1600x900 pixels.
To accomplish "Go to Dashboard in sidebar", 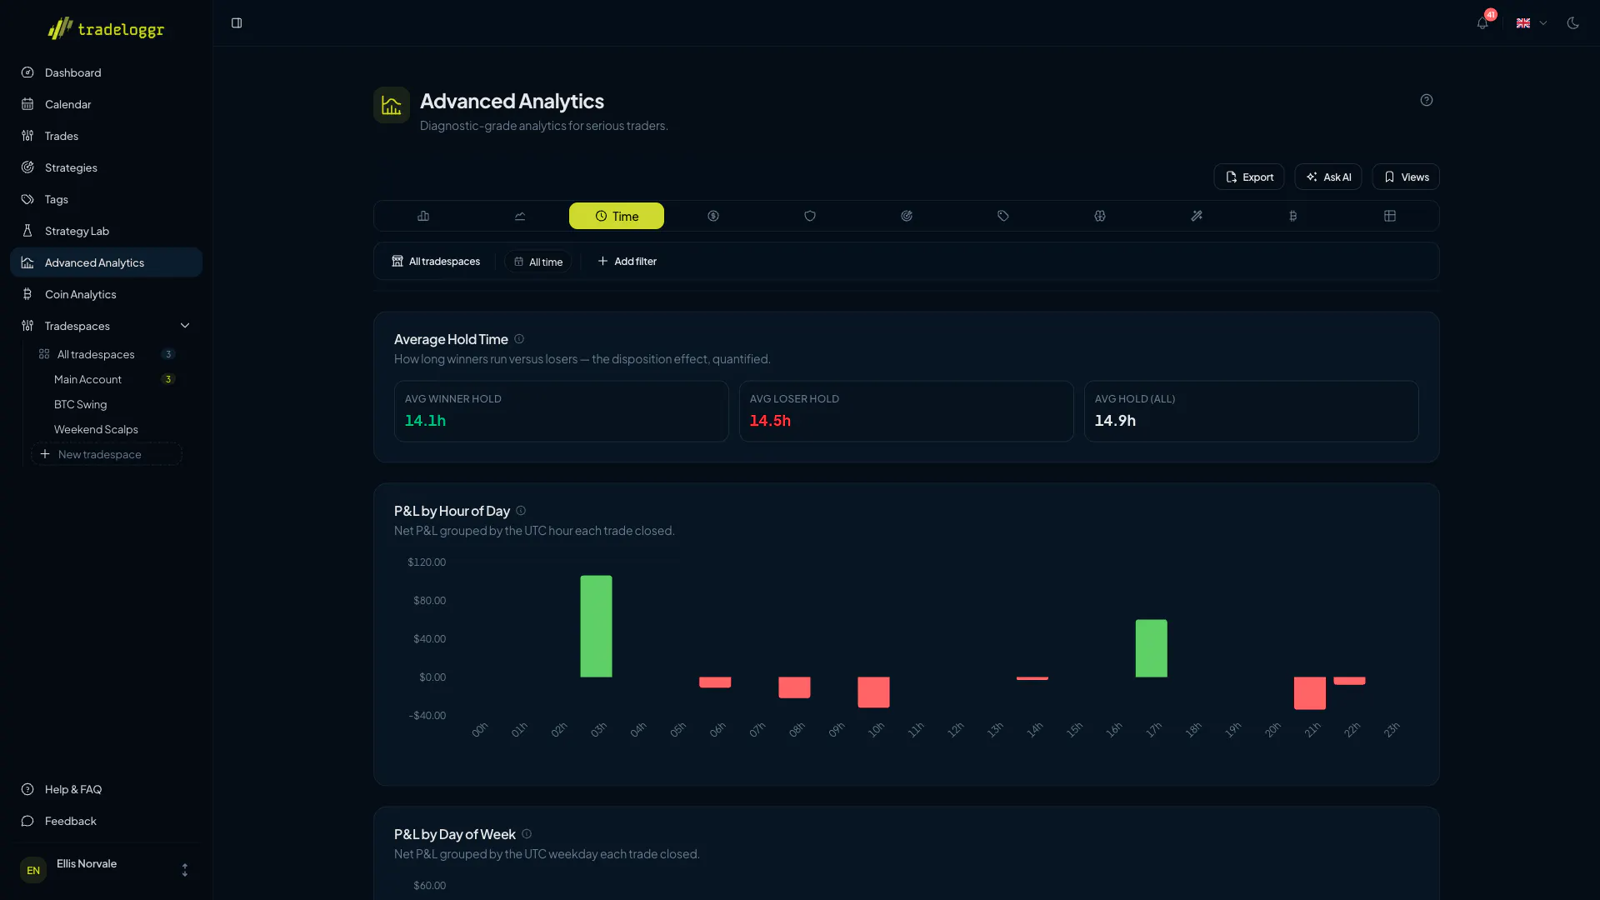I will (106, 72).
